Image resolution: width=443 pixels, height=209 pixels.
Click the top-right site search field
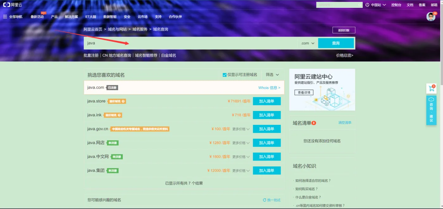point(339,5)
